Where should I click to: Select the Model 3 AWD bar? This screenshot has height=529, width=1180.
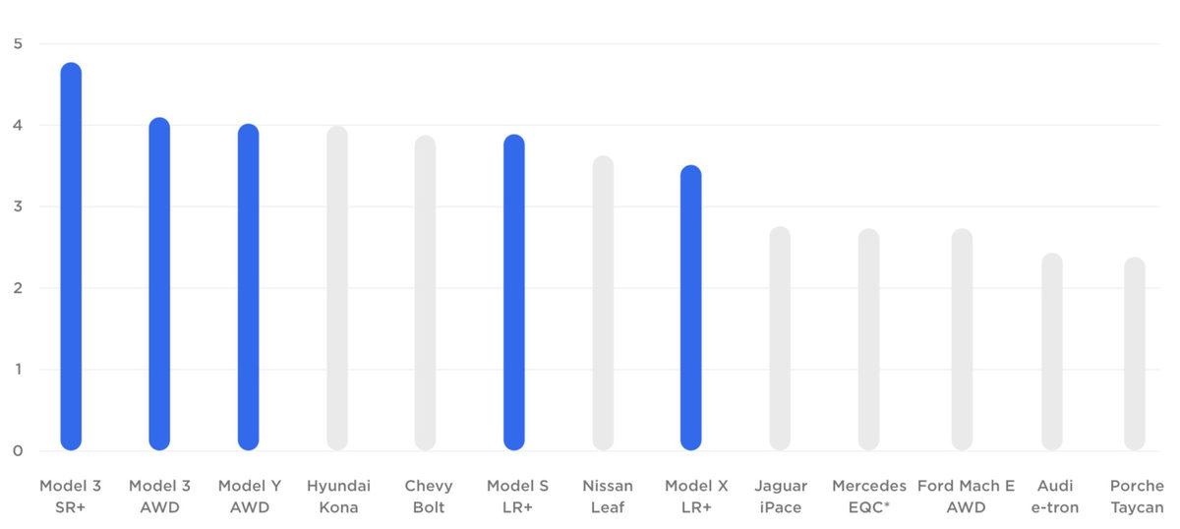[x=159, y=283]
